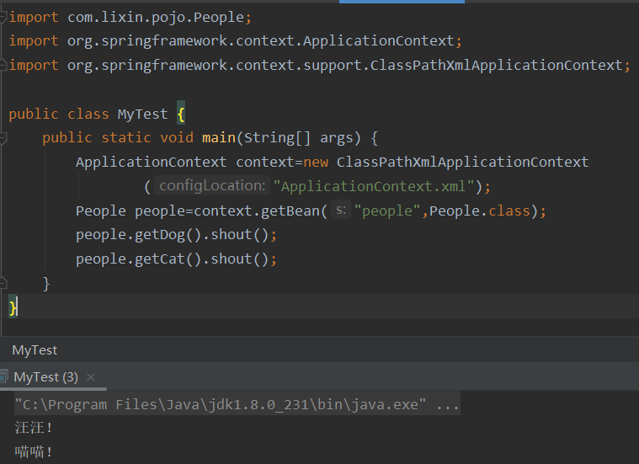Select the MyTest (3) run tab

(45, 377)
